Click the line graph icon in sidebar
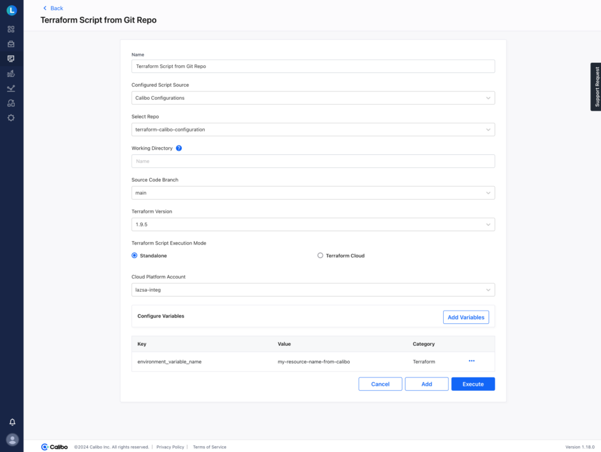 pyautogui.click(x=11, y=89)
